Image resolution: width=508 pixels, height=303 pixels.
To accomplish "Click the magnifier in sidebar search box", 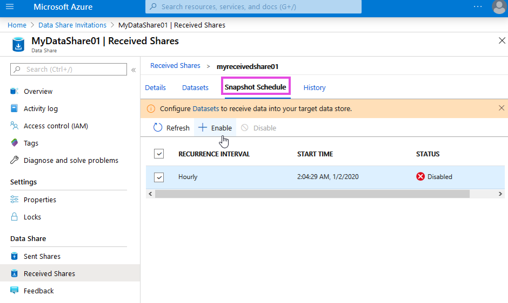I will (17, 69).
